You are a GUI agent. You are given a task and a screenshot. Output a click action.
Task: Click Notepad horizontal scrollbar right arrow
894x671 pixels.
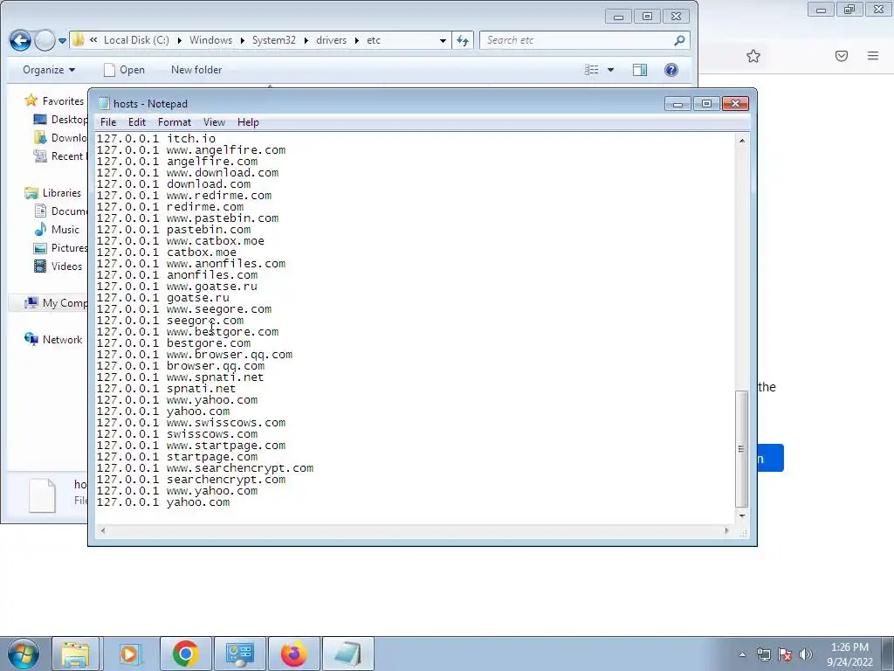click(x=726, y=530)
